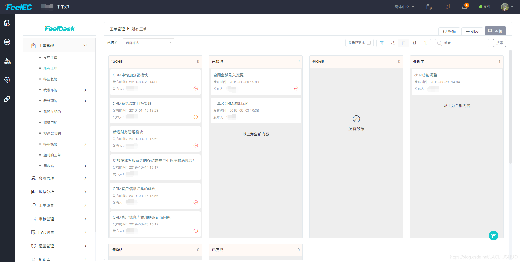Viewport: 520px width, 262px height.
Task: Click the filter funnel toolbar icon
Action: [x=382, y=43]
